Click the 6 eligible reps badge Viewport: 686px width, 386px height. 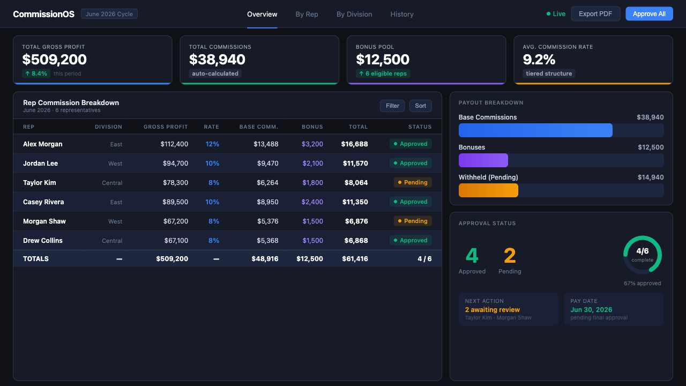click(x=383, y=73)
